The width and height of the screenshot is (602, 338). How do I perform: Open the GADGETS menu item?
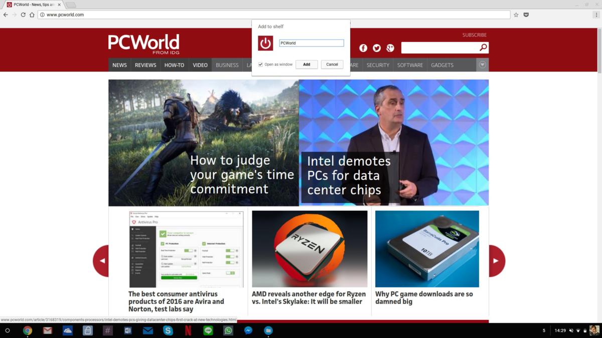click(442, 65)
